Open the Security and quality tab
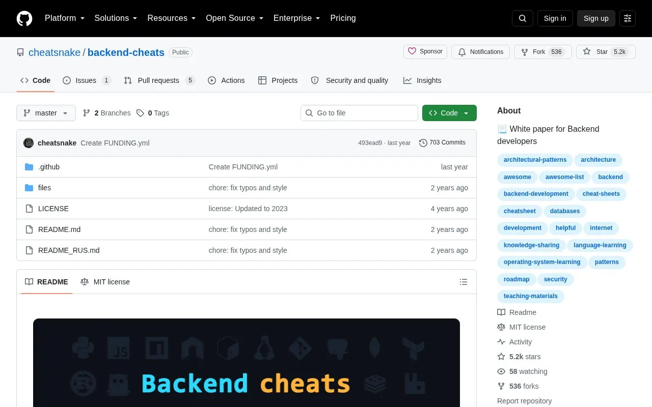The image size is (652, 407). (349, 80)
